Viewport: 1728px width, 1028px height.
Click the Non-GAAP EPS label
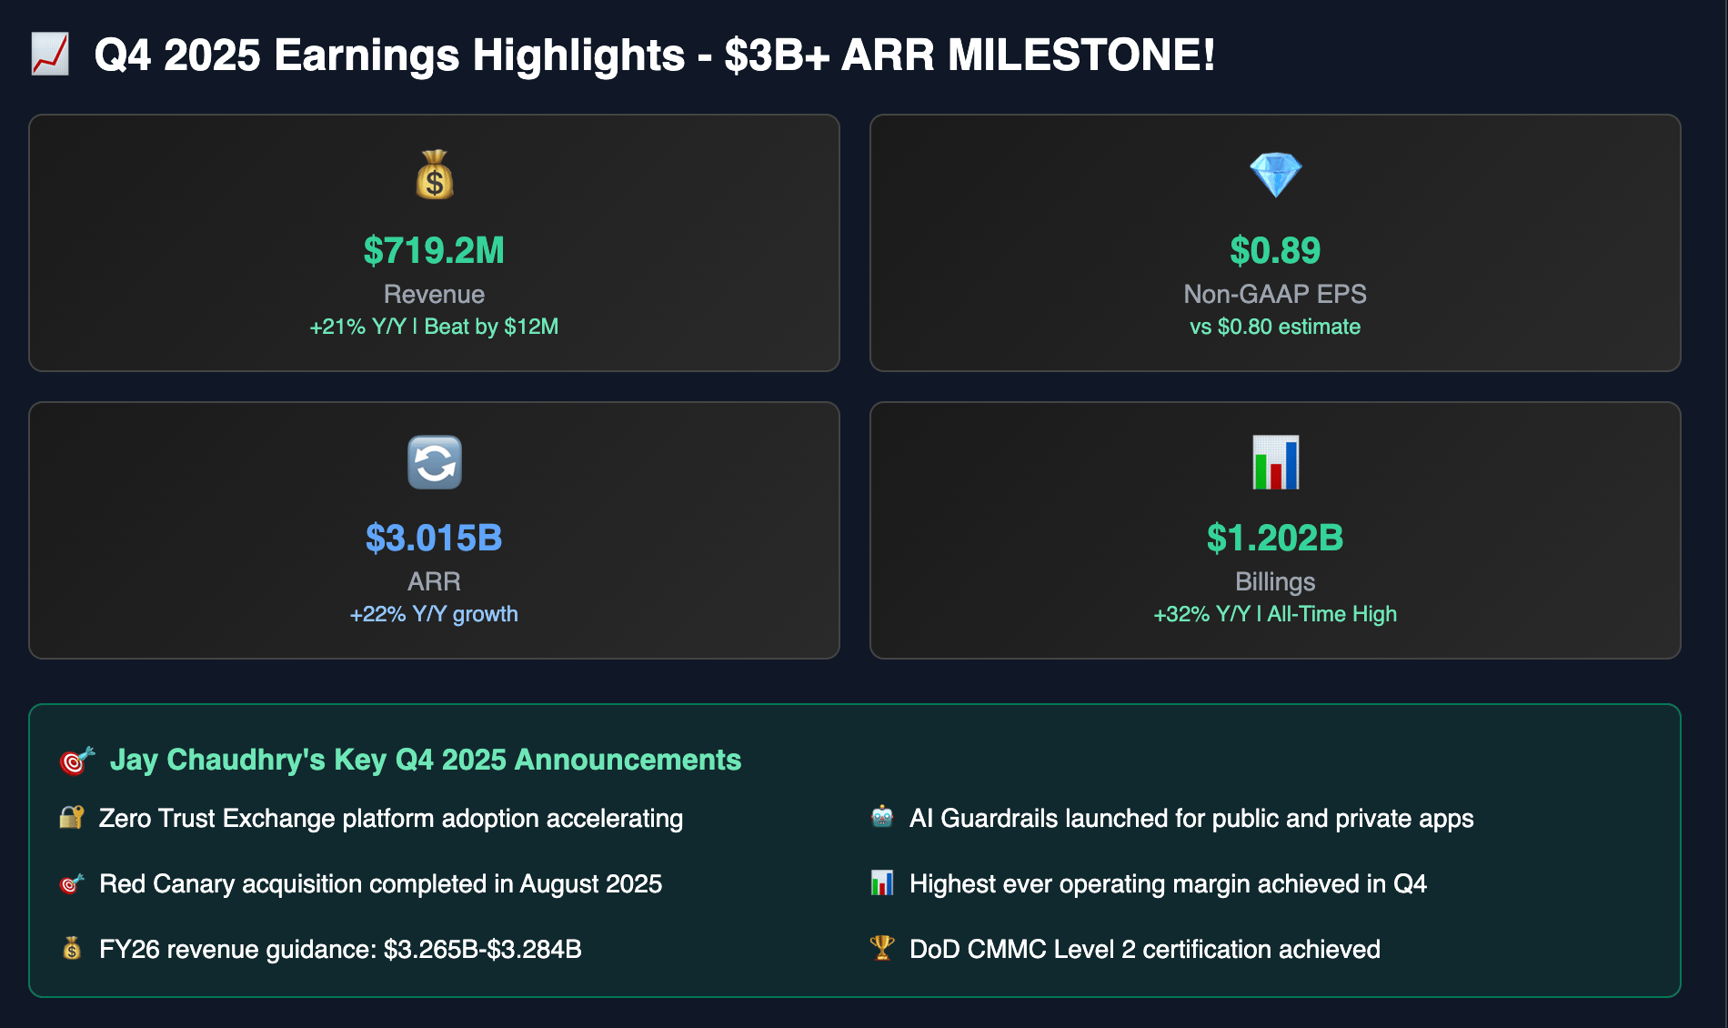tap(1275, 294)
